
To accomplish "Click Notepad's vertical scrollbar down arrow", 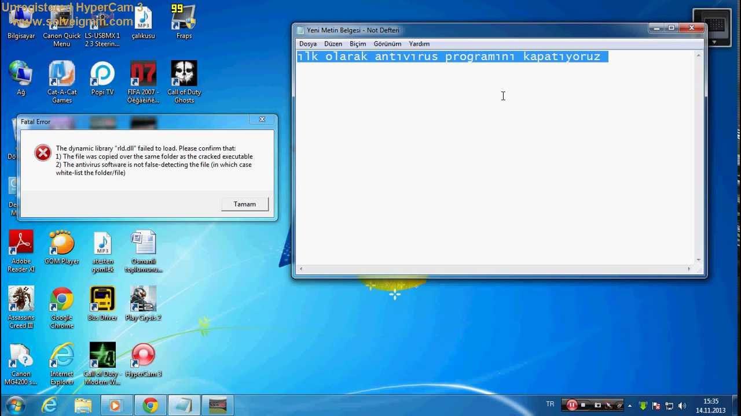I will click(x=699, y=259).
